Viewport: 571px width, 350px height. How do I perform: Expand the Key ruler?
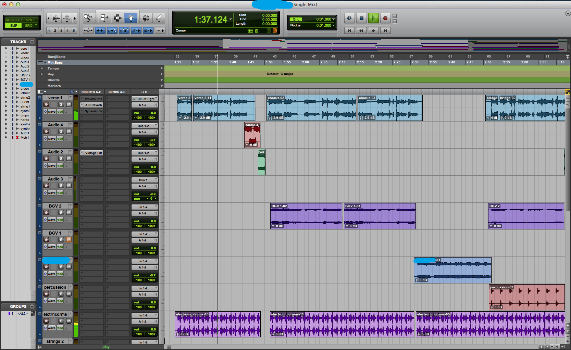point(42,74)
